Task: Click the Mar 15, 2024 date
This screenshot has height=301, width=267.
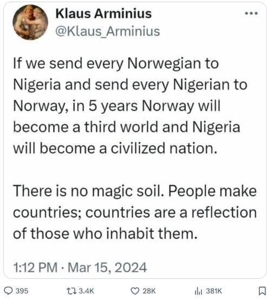Action: point(107,267)
